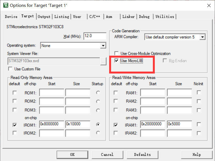Enable the Use Custom File checkbox

coord(10,69)
